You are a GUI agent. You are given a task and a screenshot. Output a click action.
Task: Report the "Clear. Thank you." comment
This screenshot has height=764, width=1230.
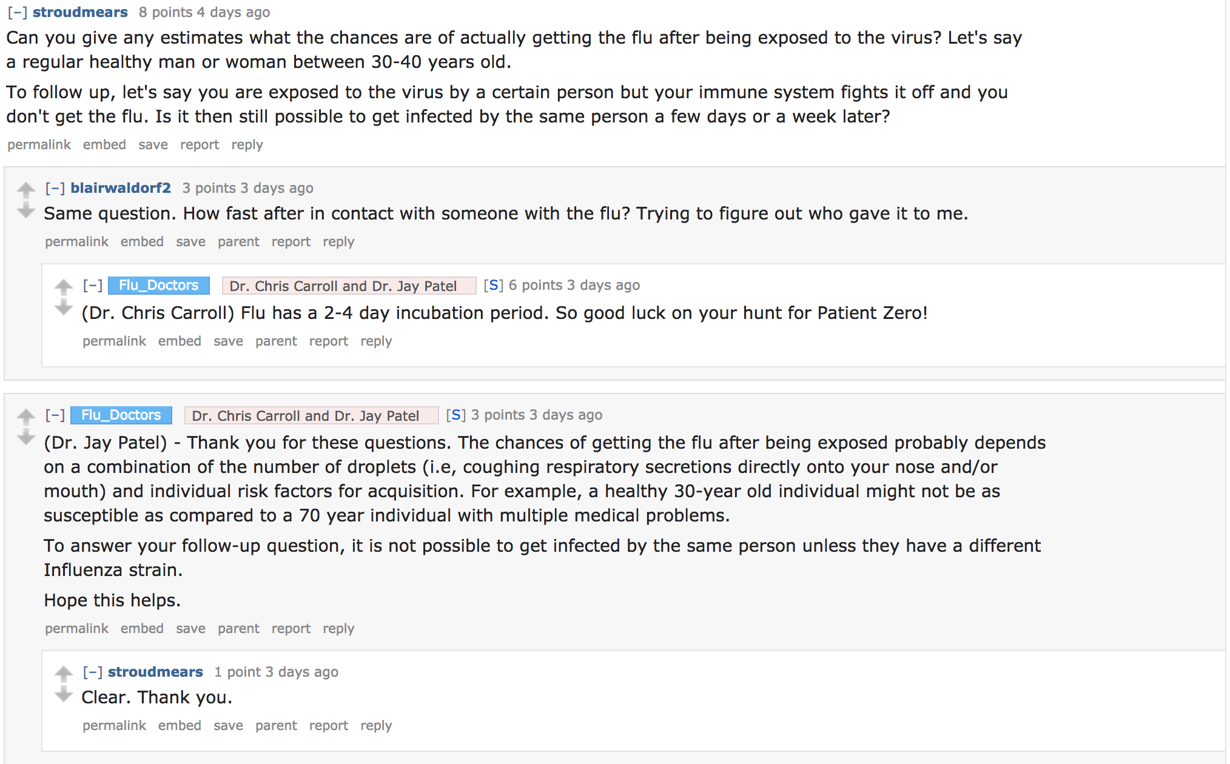328,725
